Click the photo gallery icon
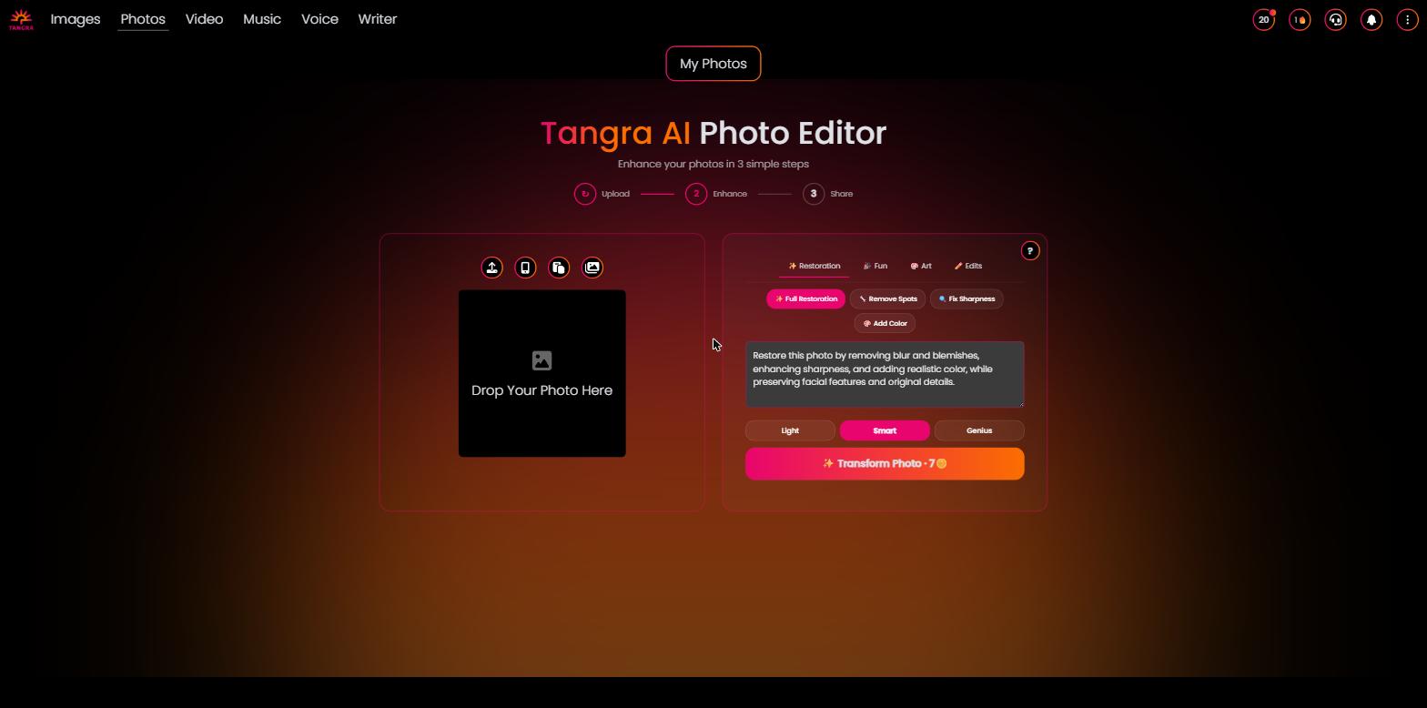1427x708 pixels. 592,268
